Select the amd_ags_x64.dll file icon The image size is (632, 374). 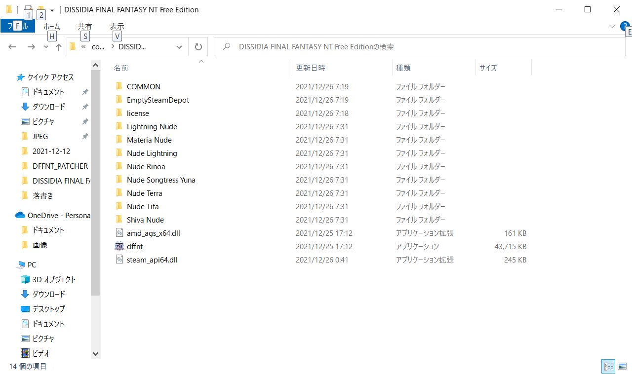pos(119,233)
